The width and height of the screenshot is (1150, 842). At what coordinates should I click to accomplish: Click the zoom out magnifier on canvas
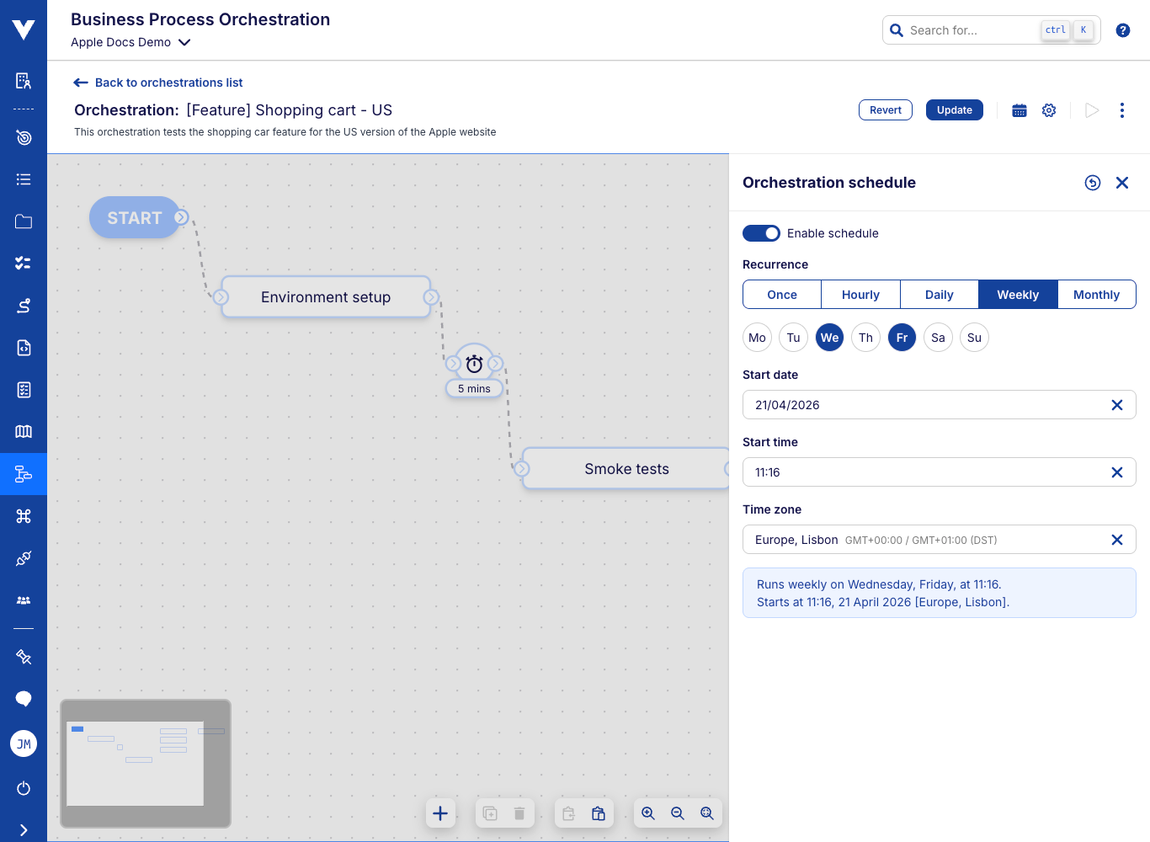(678, 813)
